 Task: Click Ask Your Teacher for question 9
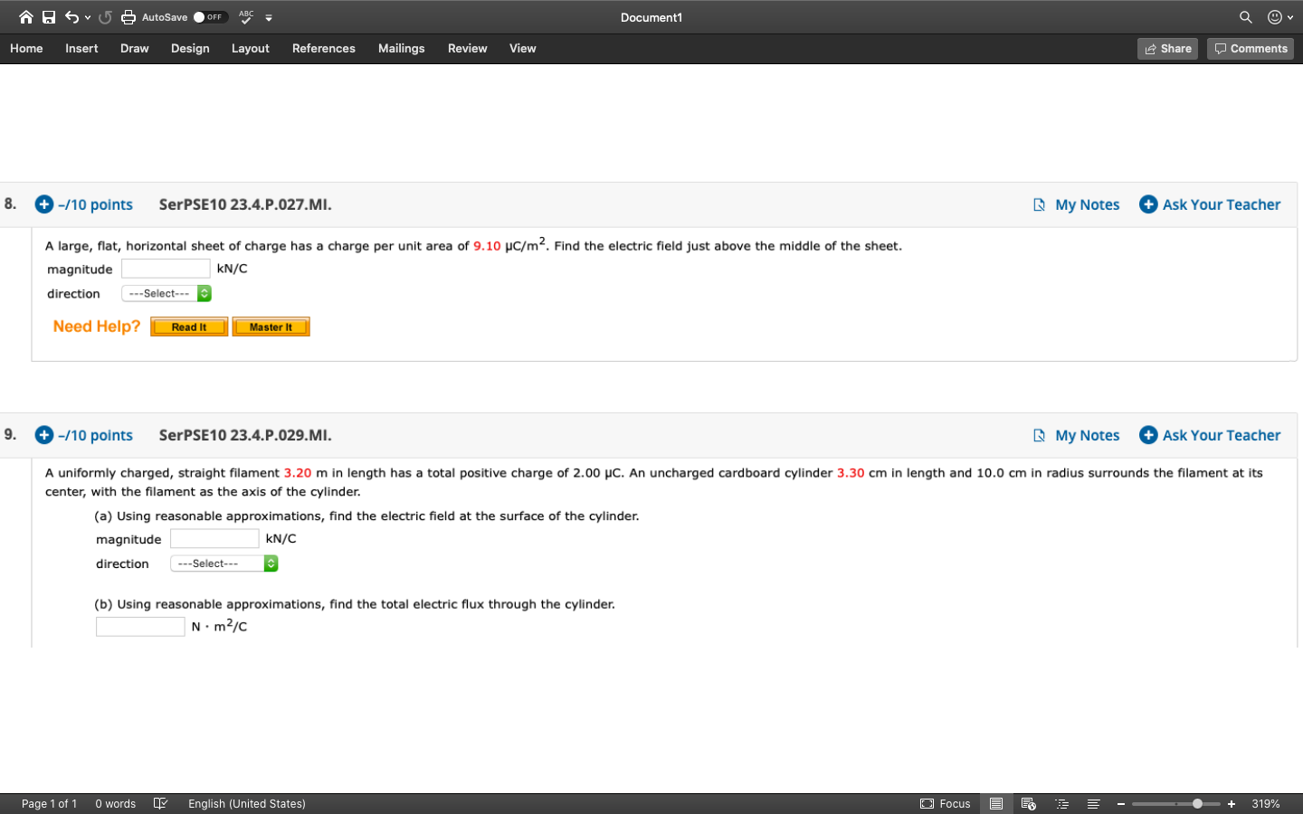click(x=1210, y=436)
